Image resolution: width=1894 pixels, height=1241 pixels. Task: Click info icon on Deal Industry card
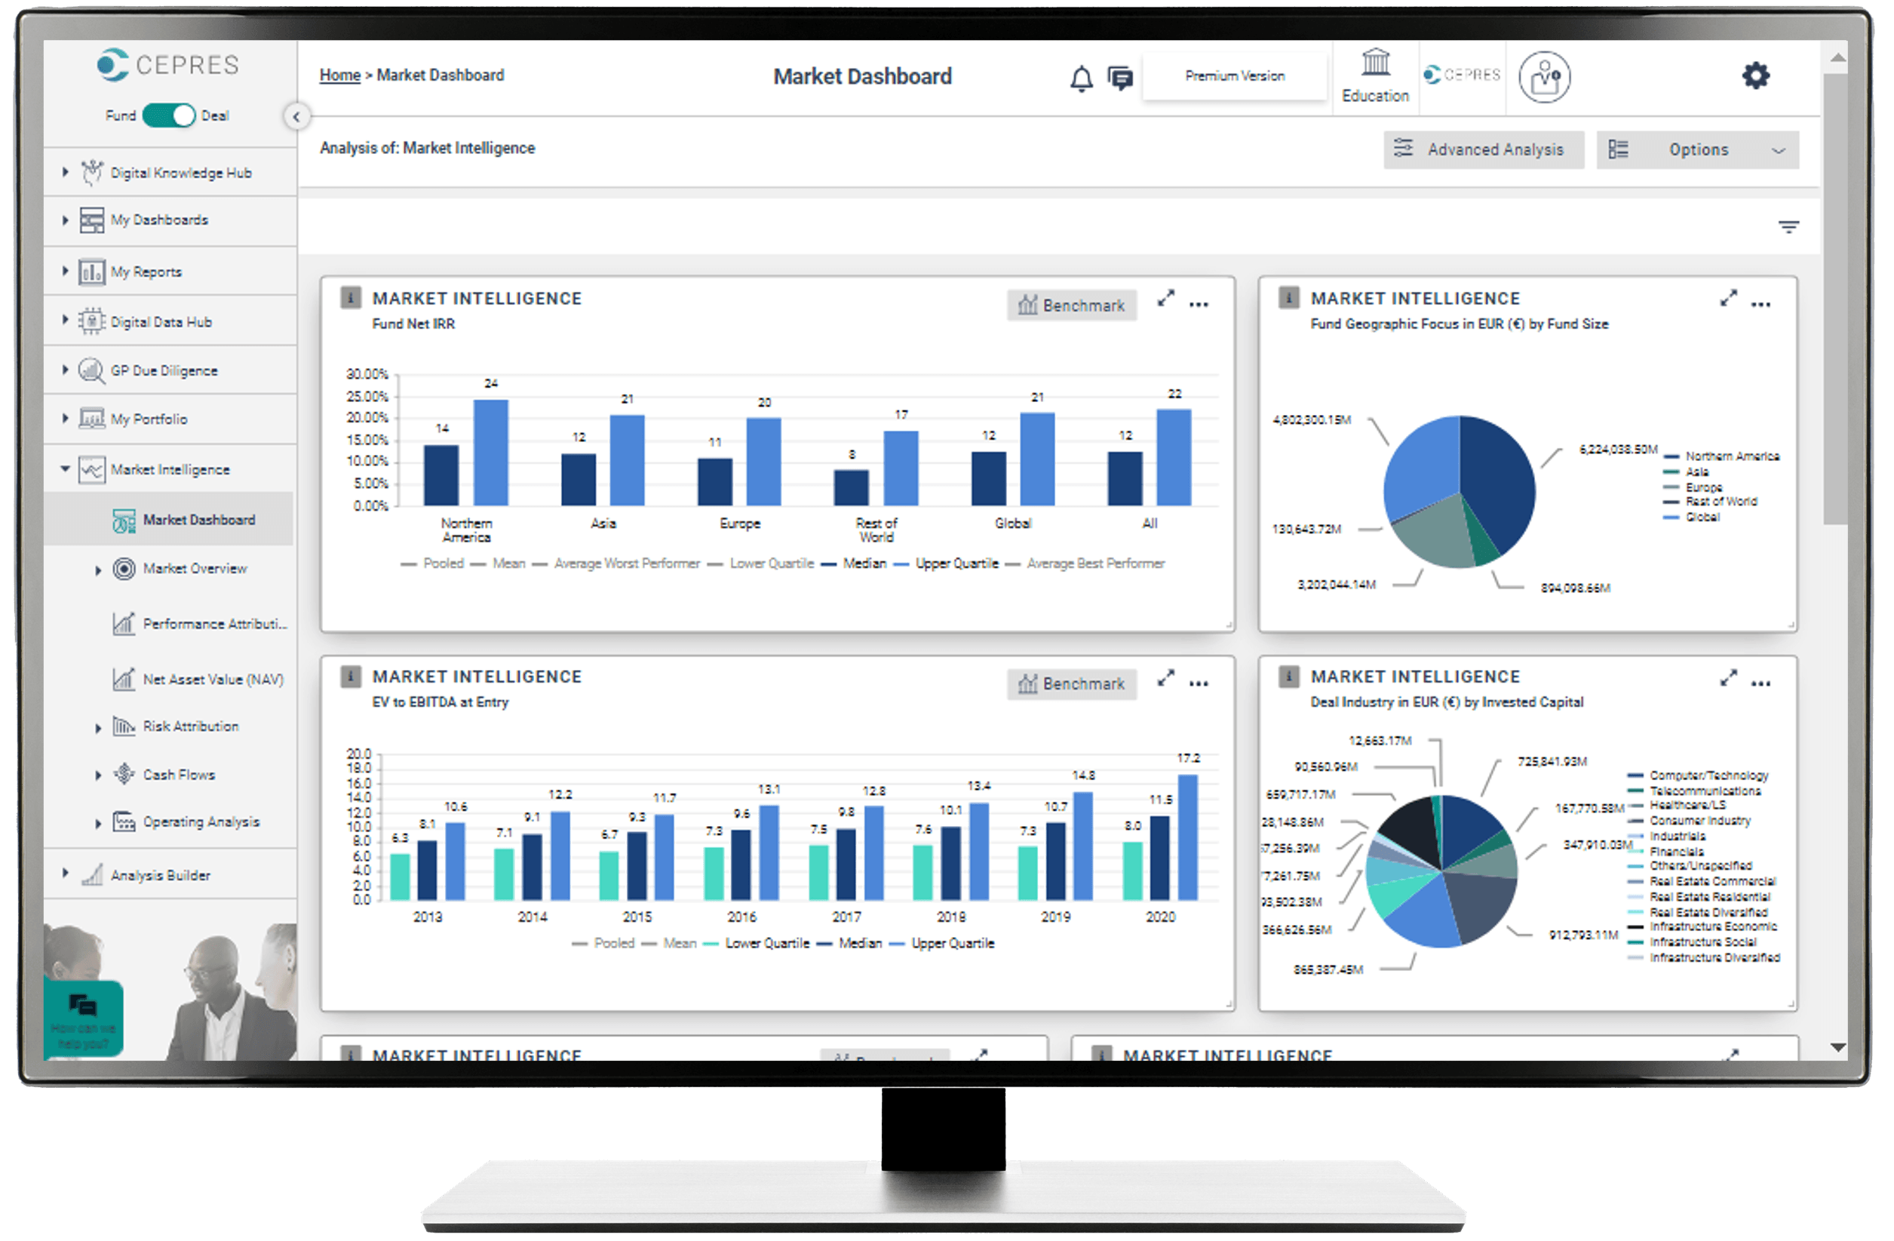click(1289, 677)
